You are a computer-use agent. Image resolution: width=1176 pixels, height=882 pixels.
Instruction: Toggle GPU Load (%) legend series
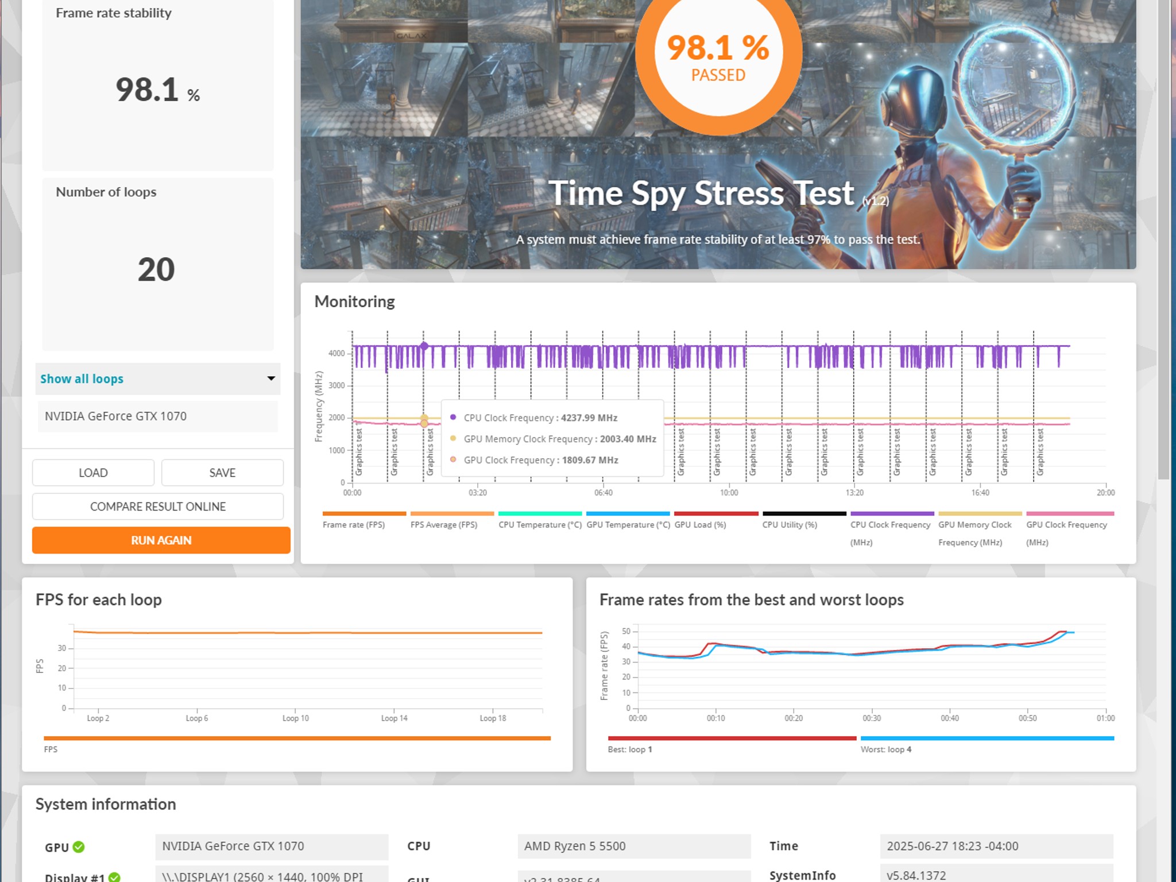[x=715, y=520]
